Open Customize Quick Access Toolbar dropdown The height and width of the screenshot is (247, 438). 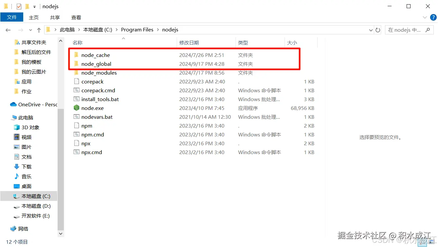[34, 7]
